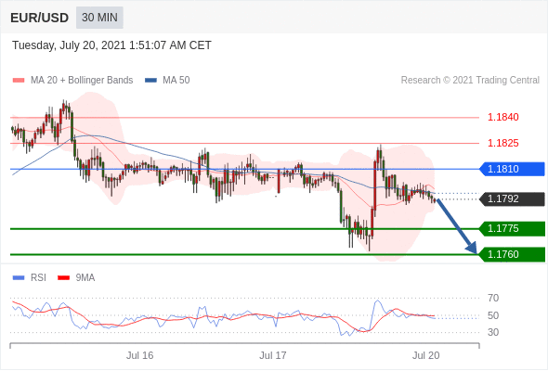Click the Jul 20 date axis label
The height and width of the screenshot is (371, 548).
pos(425,355)
